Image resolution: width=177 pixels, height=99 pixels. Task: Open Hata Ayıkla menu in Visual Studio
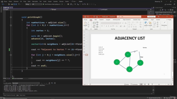(35, 1)
